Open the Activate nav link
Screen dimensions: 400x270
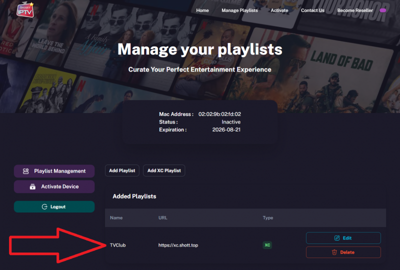point(279,10)
